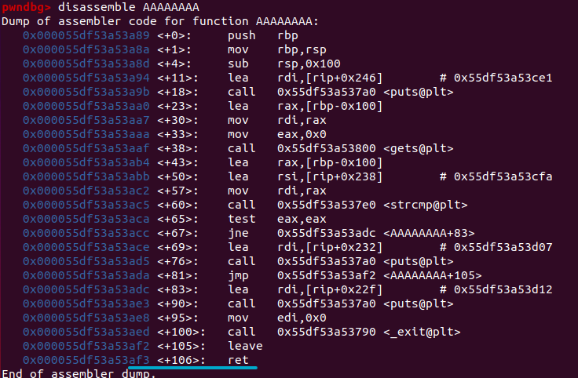
Task: Click the End of assembler dump line
Action: point(79,373)
